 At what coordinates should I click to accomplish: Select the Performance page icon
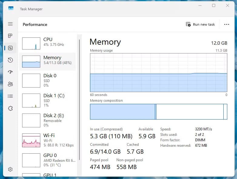pyautogui.click(x=10, y=48)
